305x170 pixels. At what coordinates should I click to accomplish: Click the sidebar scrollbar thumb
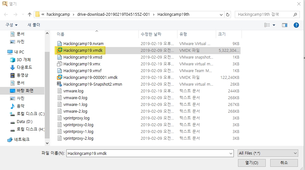[47, 95]
